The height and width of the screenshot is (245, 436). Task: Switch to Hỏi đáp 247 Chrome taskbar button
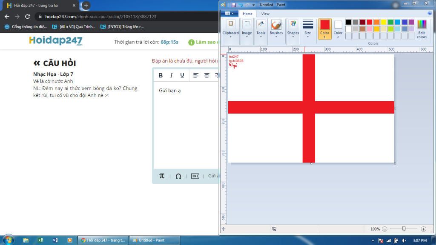pos(103,240)
